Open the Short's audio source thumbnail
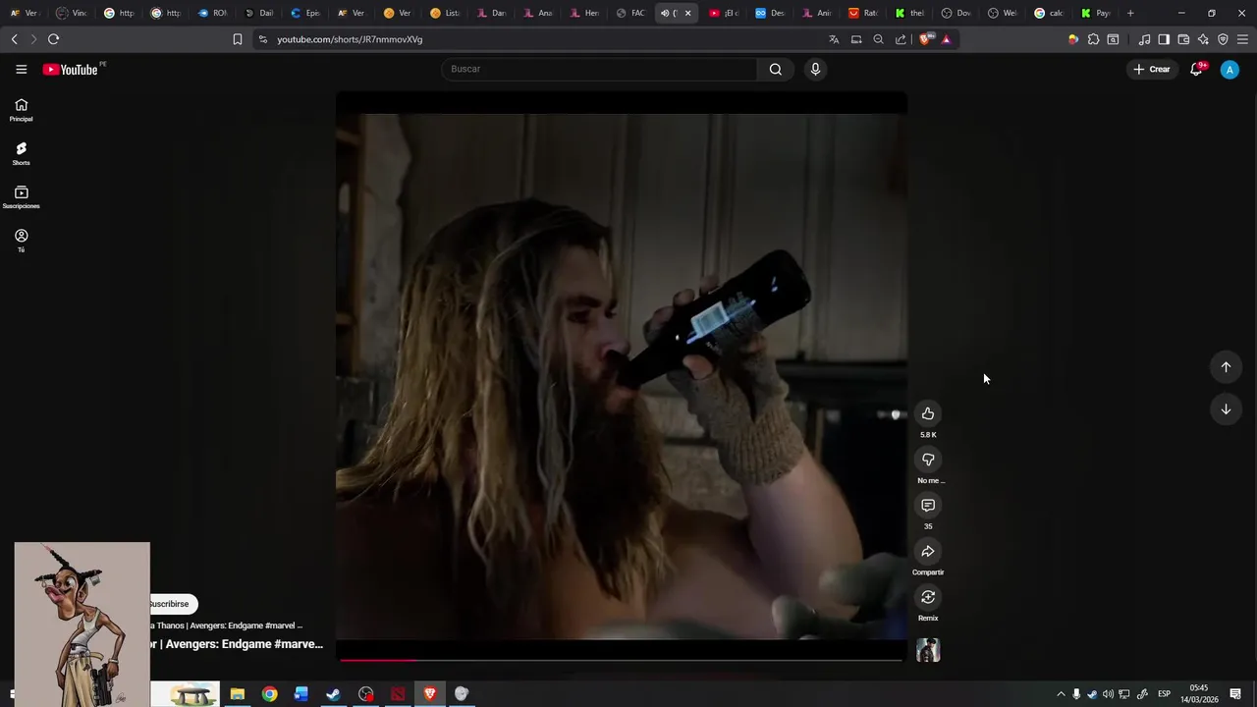This screenshot has height=707, width=1257. 928,650
